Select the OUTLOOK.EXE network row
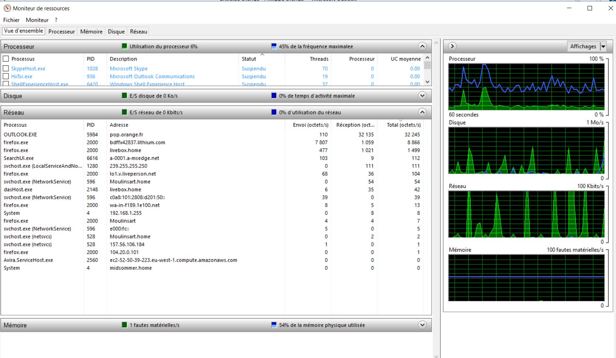Screen dimensions: 616x358 [x=20, y=135]
